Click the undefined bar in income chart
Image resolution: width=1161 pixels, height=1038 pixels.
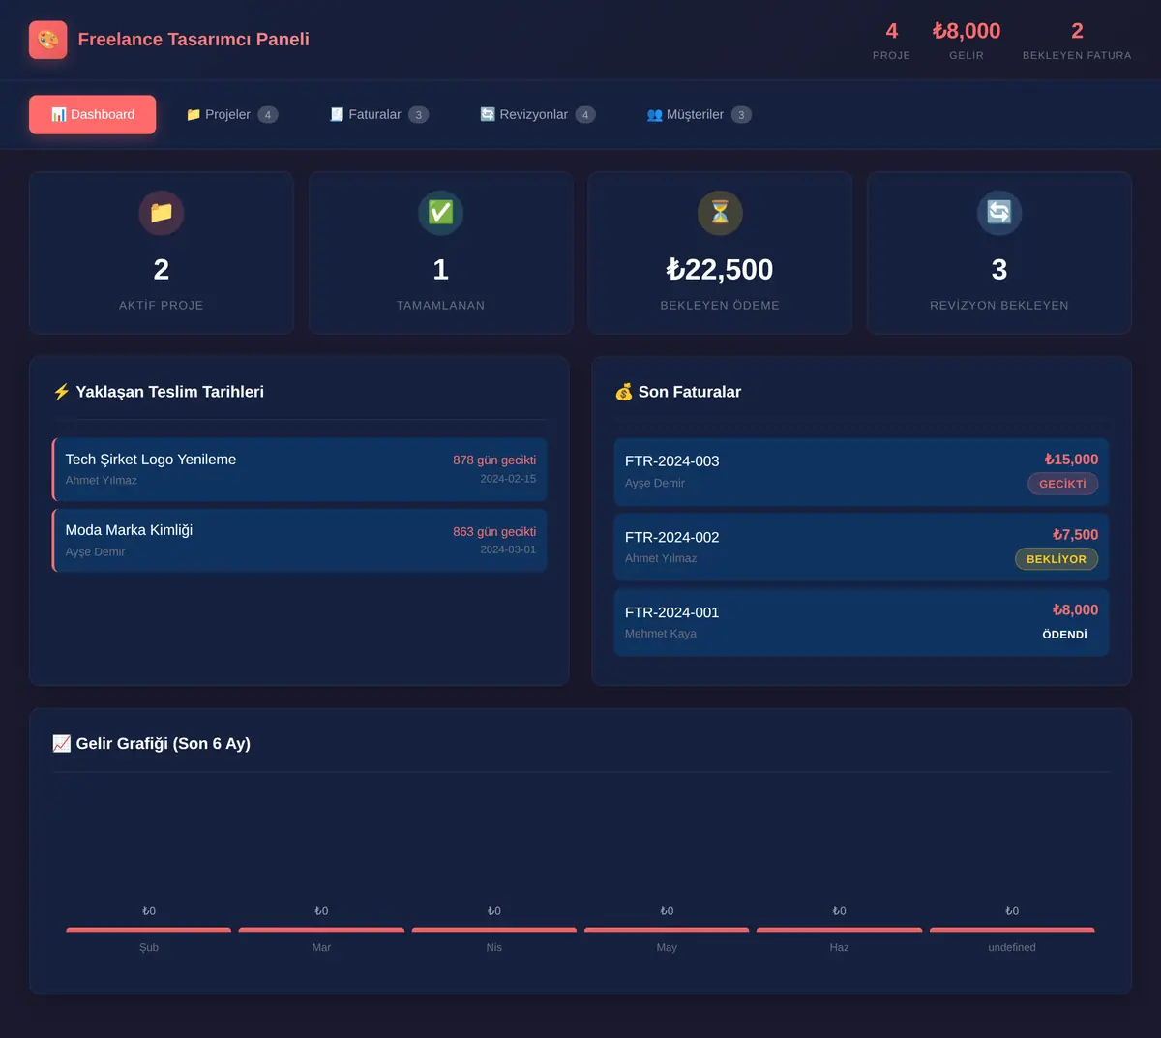(x=1012, y=930)
